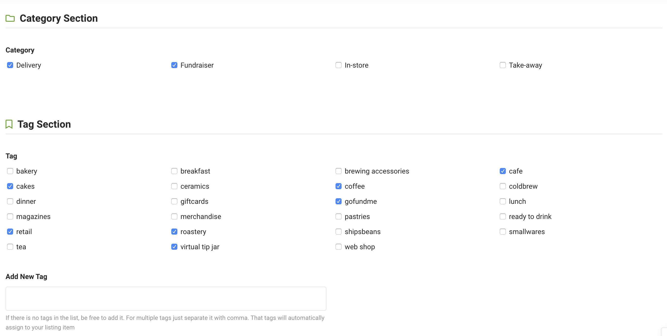Focus the Add New Tag input field

[x=166, y=298]
